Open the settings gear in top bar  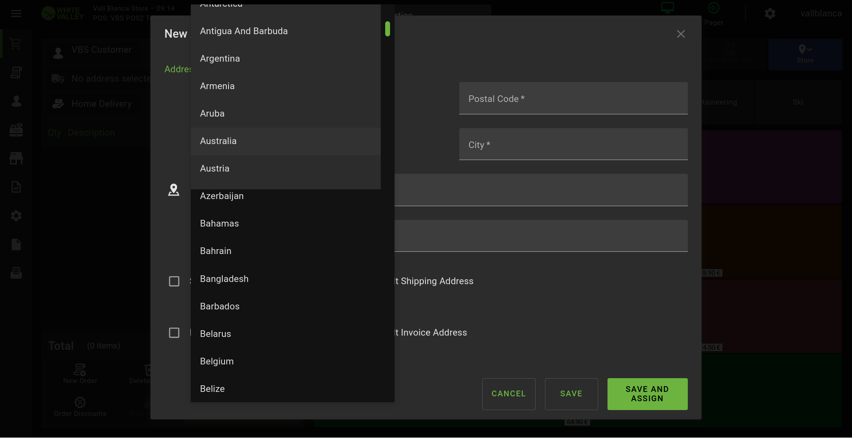770,14
